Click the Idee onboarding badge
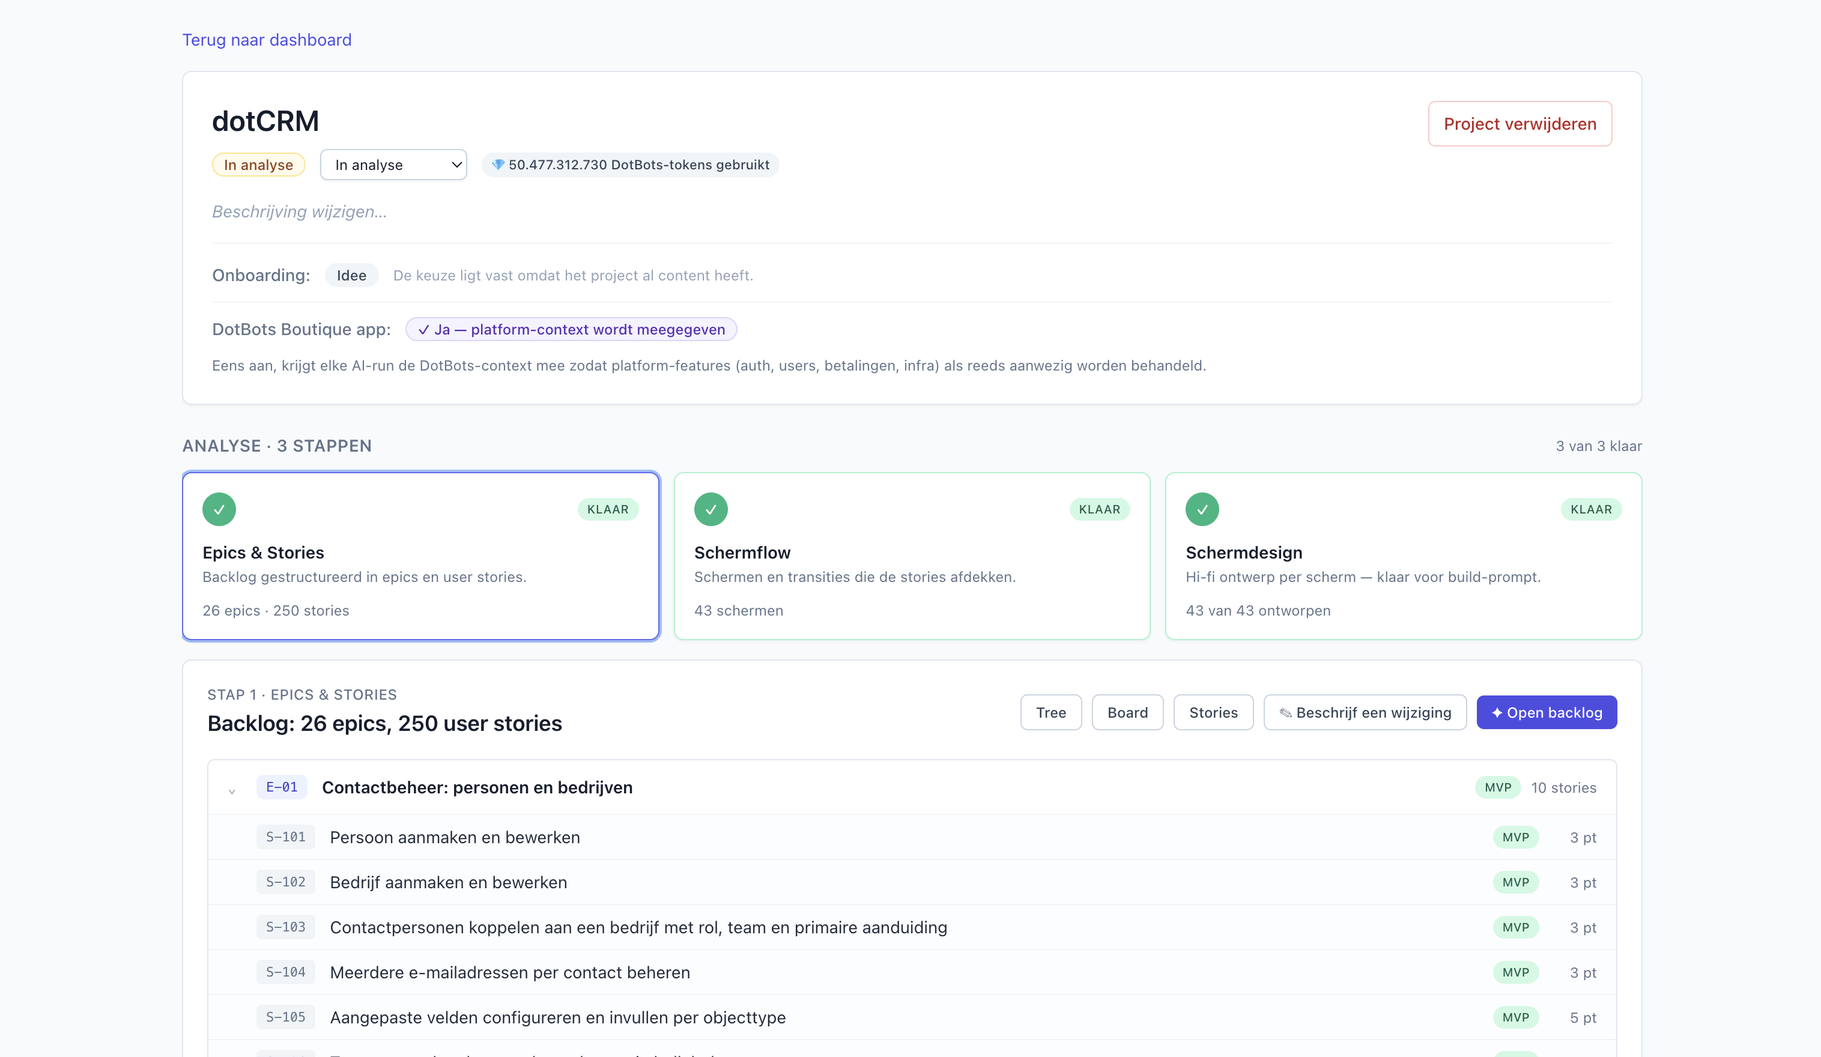The height and width of the screenshot is (1057, 1821). click(x=351, y=275)
